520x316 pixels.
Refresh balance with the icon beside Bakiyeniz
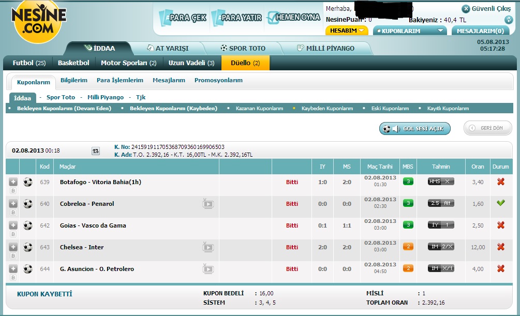point(509,20)
